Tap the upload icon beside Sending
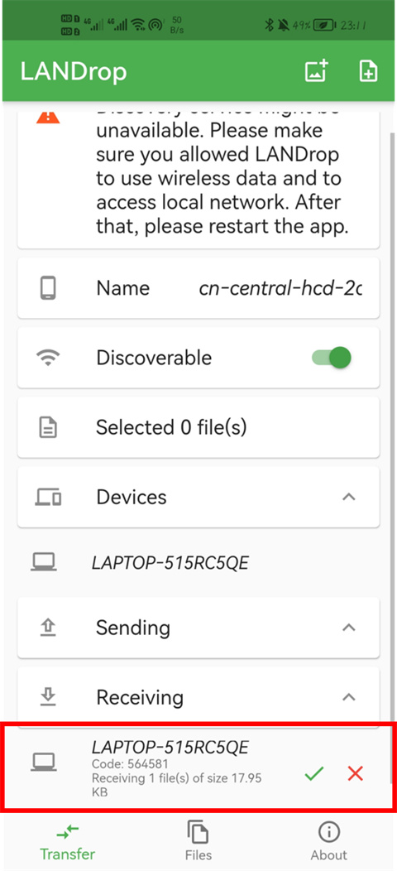Viewport: 397px width, 871px height. (48, 628)
